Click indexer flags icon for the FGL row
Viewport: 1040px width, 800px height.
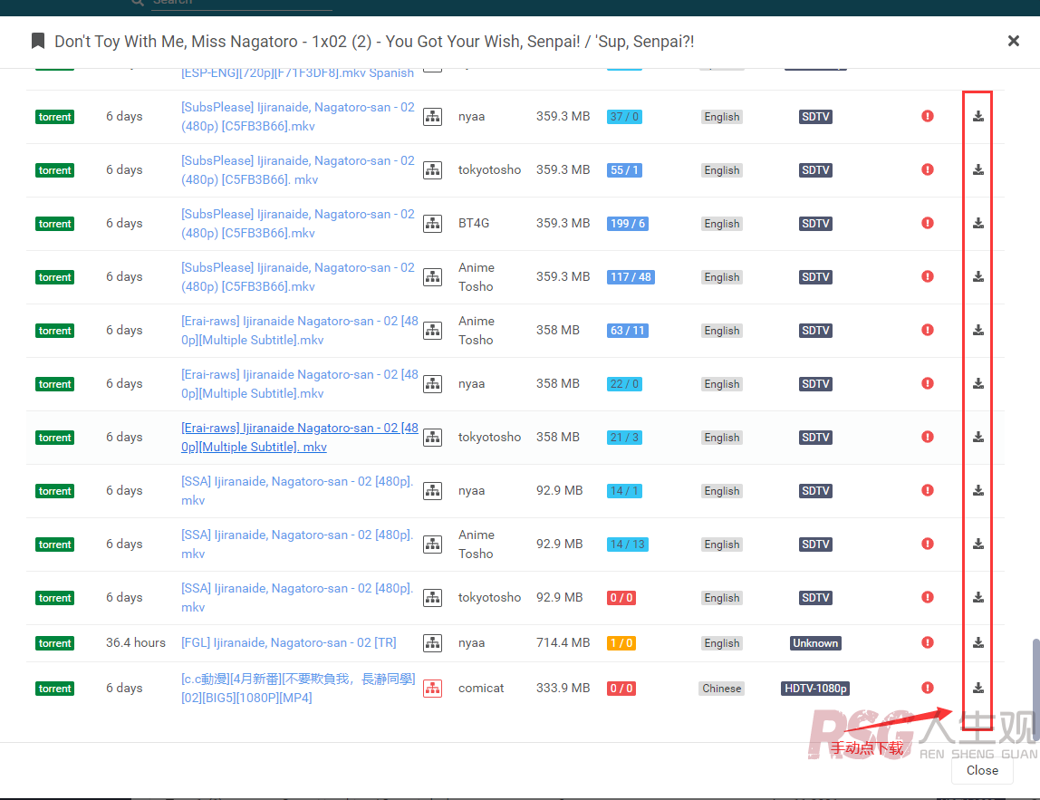coord(432,642)
